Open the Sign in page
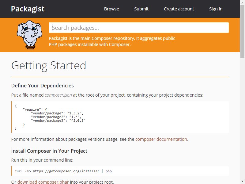The image size is (245, 184). [x=216, y=9]
